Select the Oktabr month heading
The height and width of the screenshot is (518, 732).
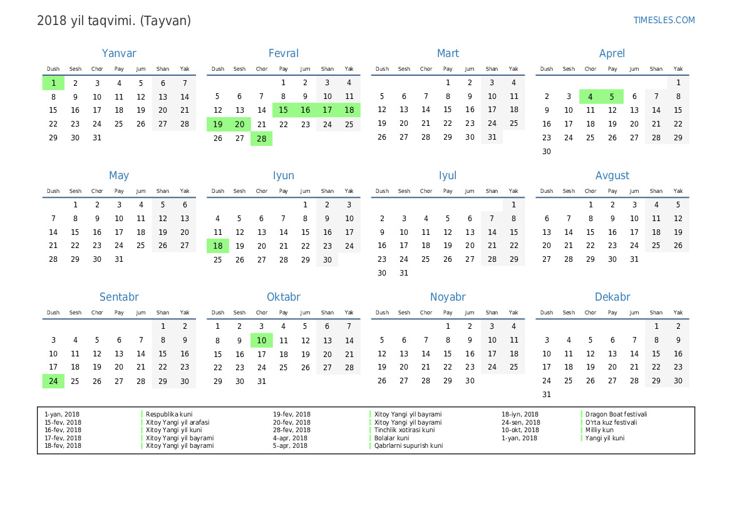click(284, 297)
